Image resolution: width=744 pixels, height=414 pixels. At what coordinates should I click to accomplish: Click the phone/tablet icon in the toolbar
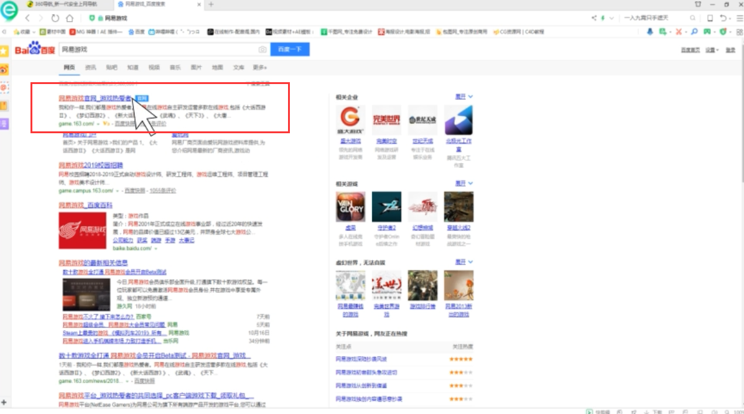pos(710,18)
